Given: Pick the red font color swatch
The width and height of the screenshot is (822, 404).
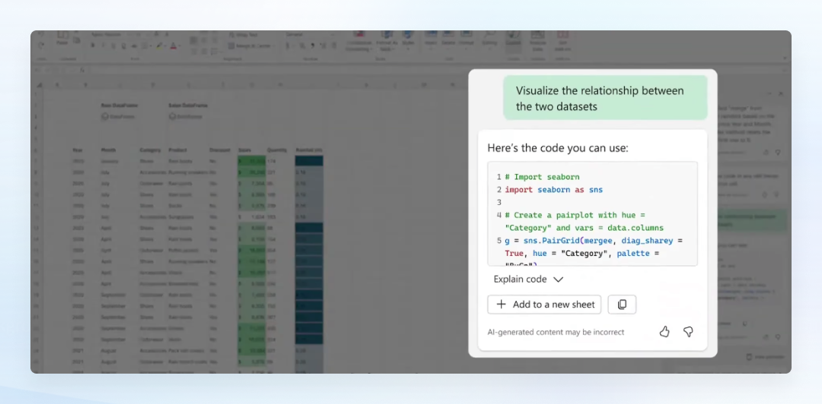Looking at the screenshot, I should pyautogui.click(x=173, y=46).
